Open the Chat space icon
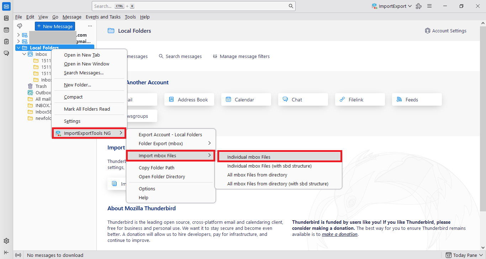 [6, 53]
